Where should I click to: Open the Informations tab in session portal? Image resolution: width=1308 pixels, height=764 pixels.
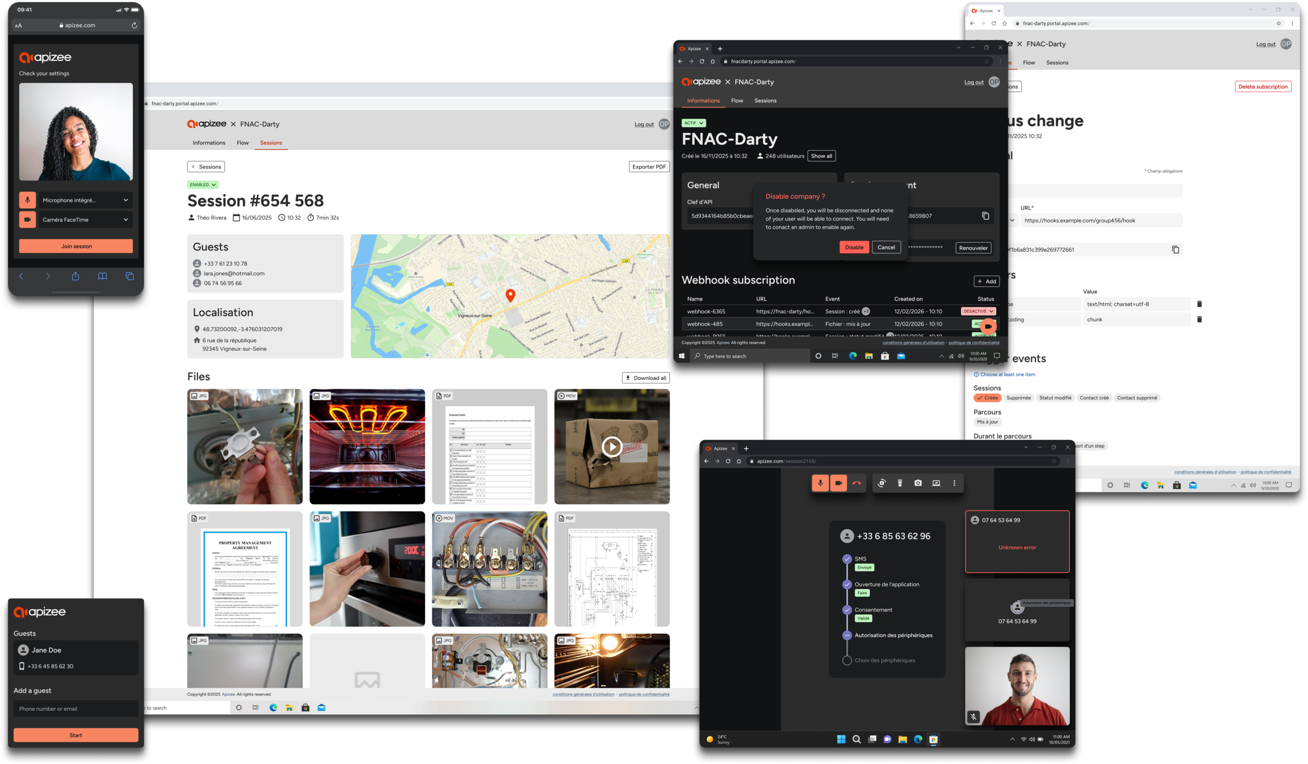pos(209,143)
